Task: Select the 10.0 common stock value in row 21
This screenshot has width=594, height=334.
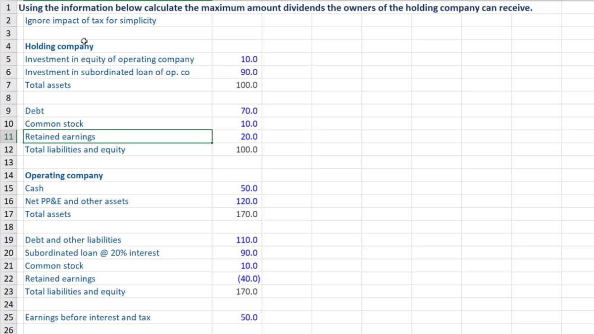Action: tap(249, 266)
